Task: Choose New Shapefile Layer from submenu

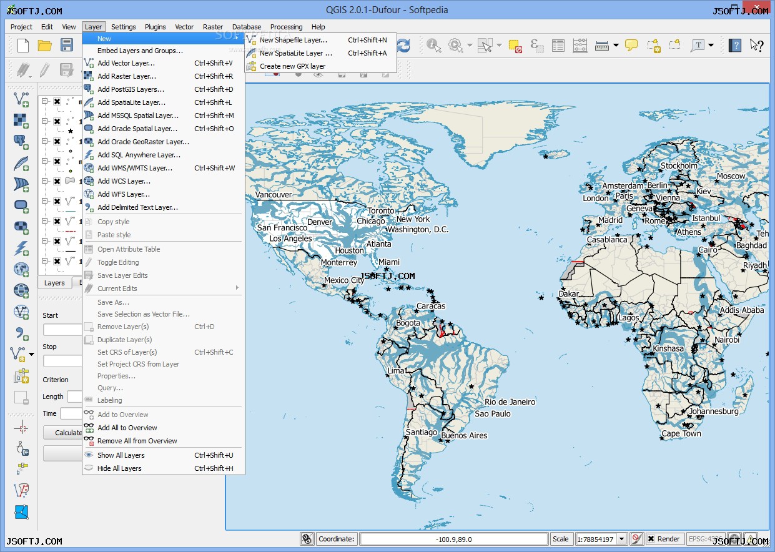Action: [321, 40]
